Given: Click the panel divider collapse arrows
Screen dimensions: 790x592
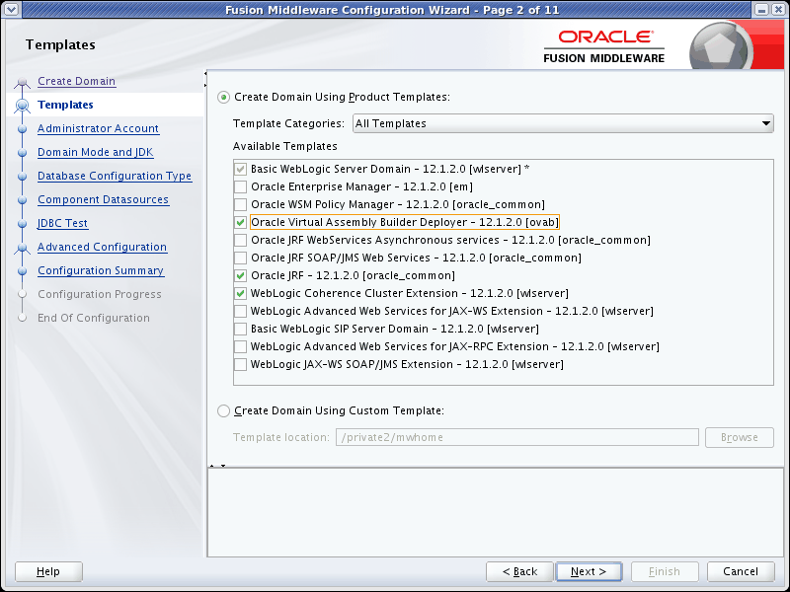Looking at the screenshot, I should (217, 466).
